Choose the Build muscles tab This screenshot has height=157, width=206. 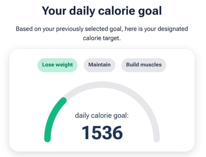tap(144, 65)
